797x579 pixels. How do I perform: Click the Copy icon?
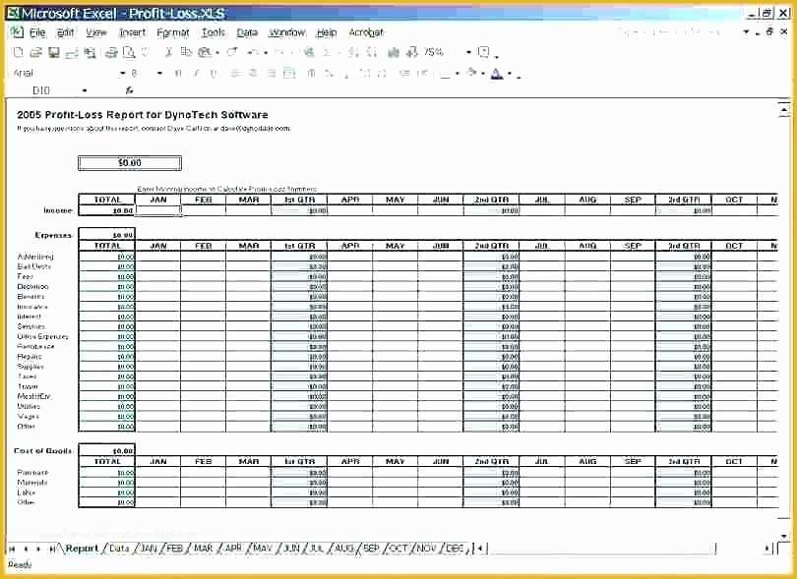pos(186,52)
